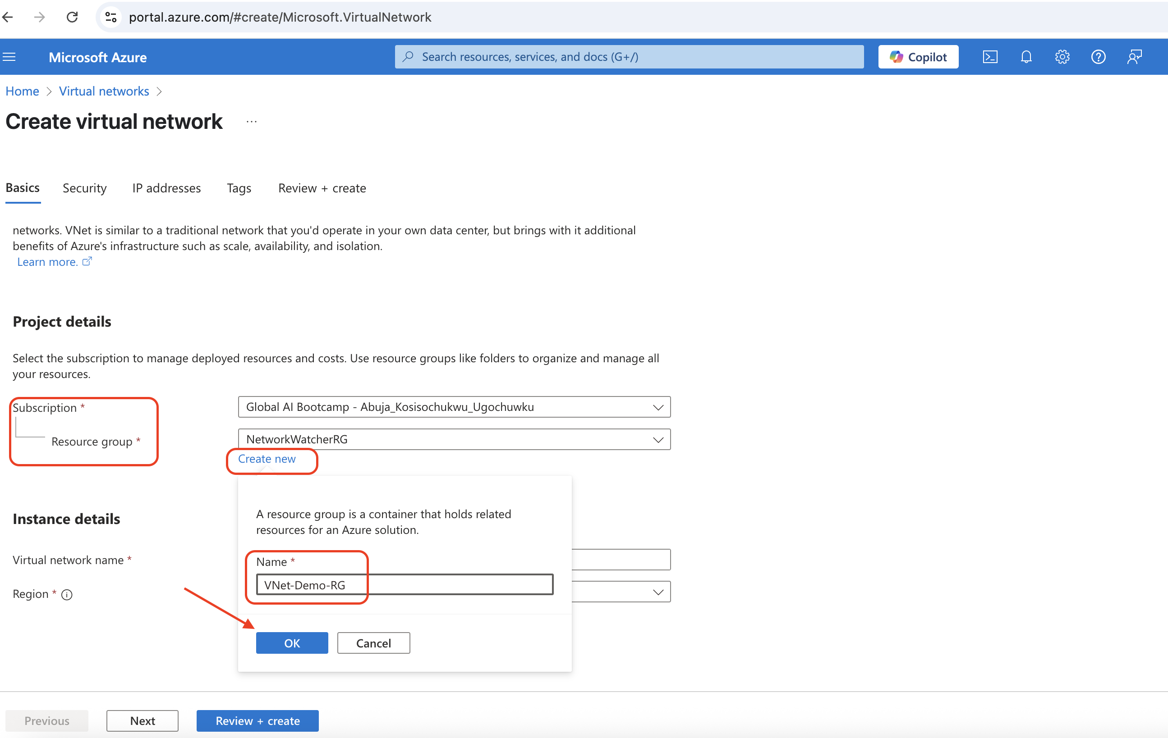Viewport: 1168px width, 738px height.
Task: Open the help question mark icon
Action: (1098, 57)
